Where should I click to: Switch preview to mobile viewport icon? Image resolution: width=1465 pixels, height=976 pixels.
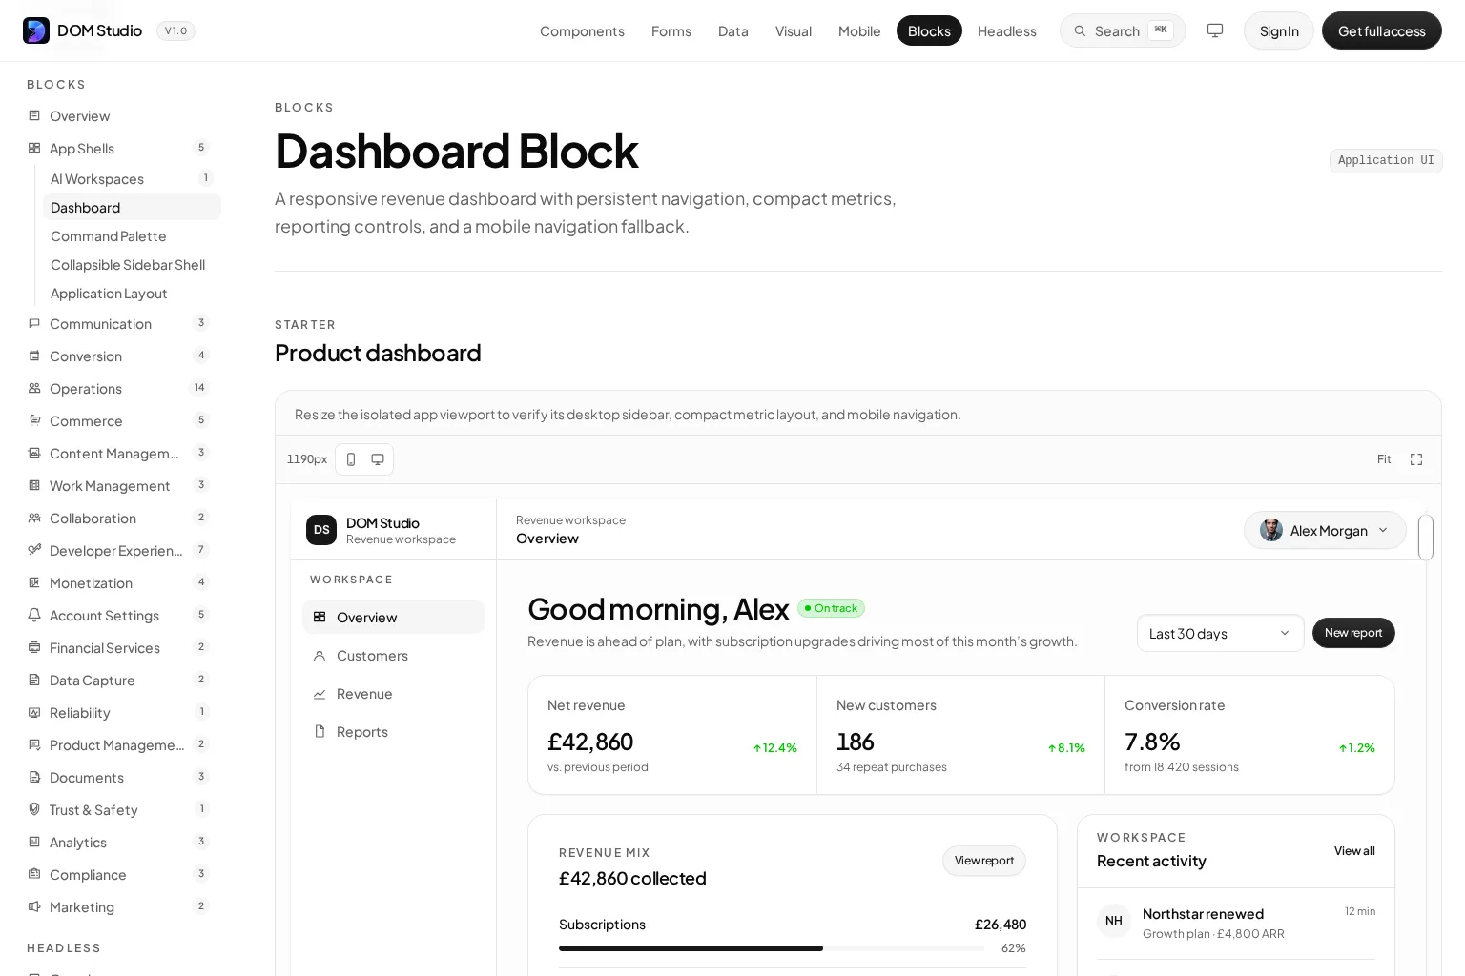coord(351,459)
